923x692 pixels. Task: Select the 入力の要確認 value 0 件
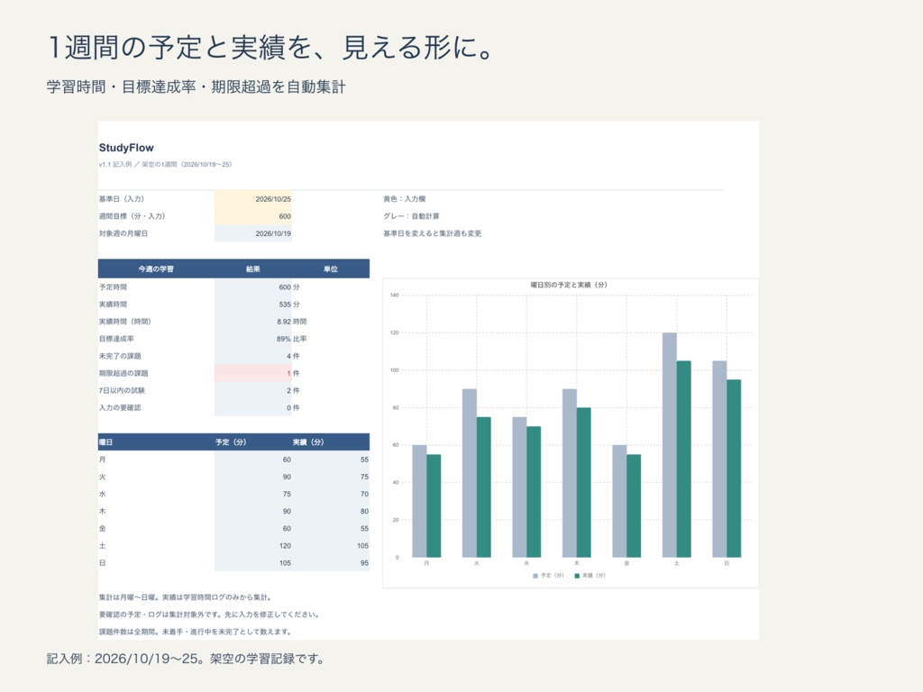point(253,407)
